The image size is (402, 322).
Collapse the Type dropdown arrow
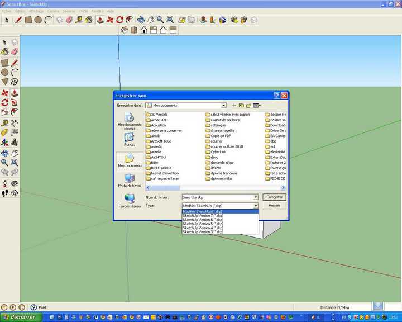[256, 206]
